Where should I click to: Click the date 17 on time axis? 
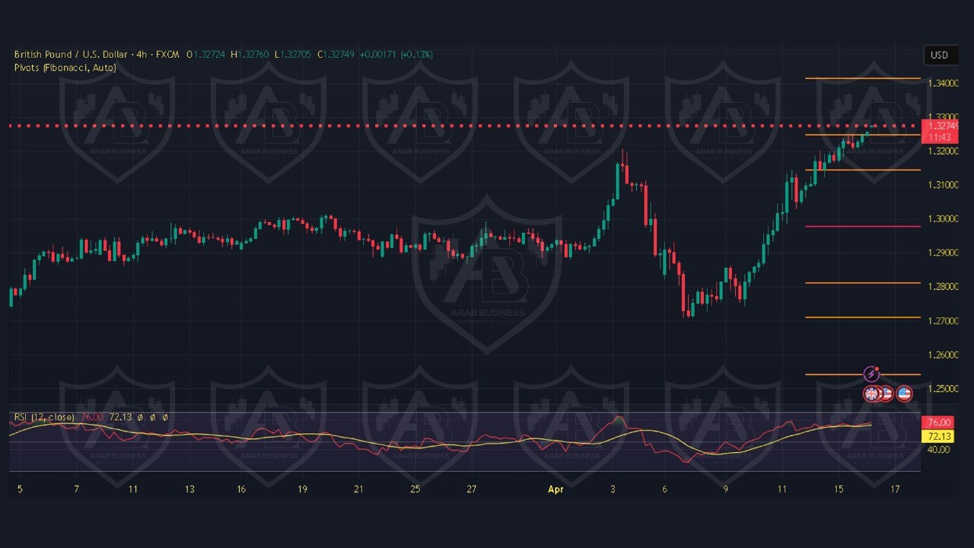896,489
